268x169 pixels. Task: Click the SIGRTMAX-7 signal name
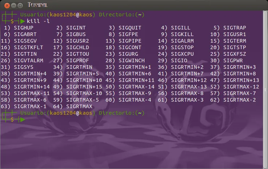pos(240,93)
